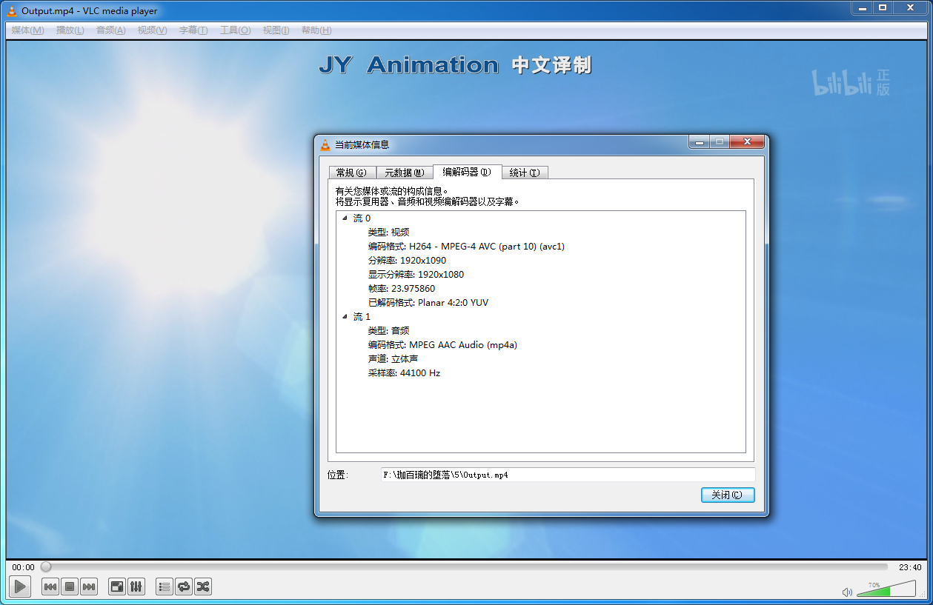
Task: Open the 播放(L) menu
Action: tap(70, 30)
